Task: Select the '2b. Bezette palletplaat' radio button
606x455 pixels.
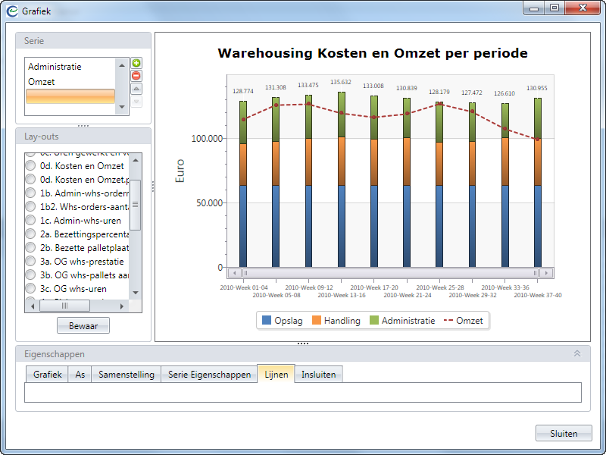Action: [x=31, y=247]
